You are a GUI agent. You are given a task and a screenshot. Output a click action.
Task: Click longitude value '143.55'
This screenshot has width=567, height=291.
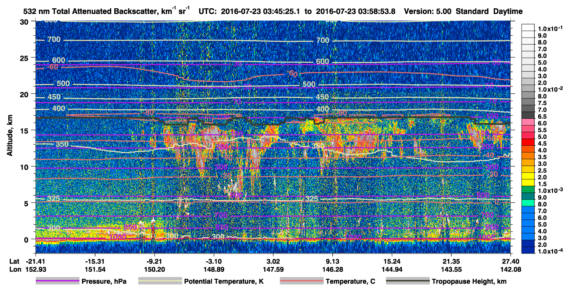pyautogui.click(x=451, y=269)
